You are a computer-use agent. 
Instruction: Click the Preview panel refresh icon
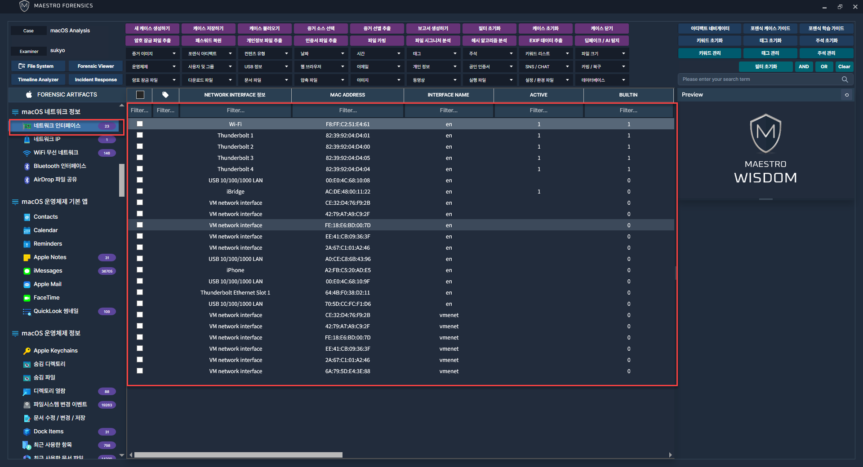(x=847, y=95)
